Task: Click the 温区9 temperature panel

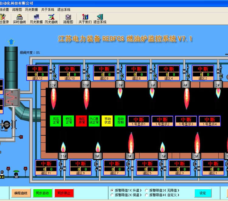Action: coord(81,168)
